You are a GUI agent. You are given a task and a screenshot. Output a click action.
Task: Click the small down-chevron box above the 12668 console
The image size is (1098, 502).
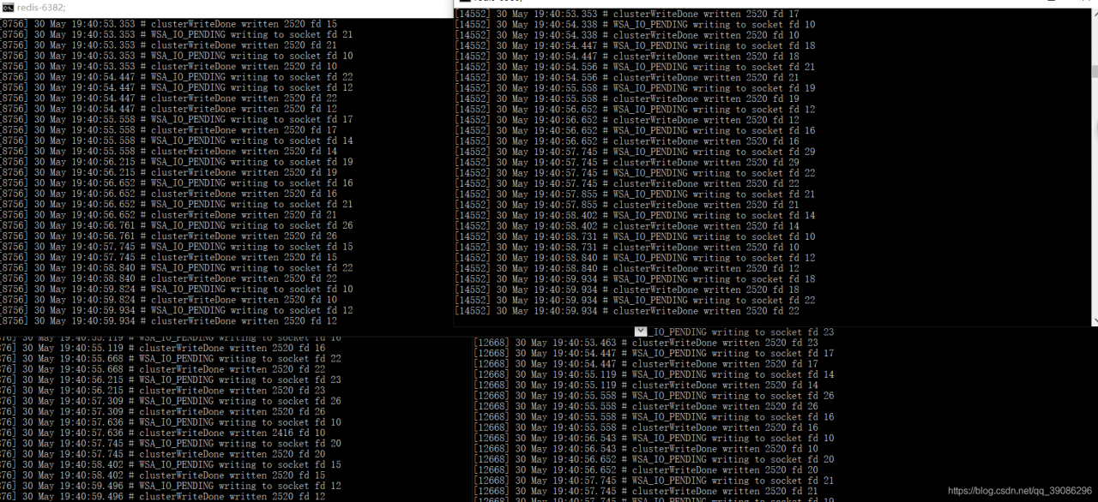[x=641, y=331]
